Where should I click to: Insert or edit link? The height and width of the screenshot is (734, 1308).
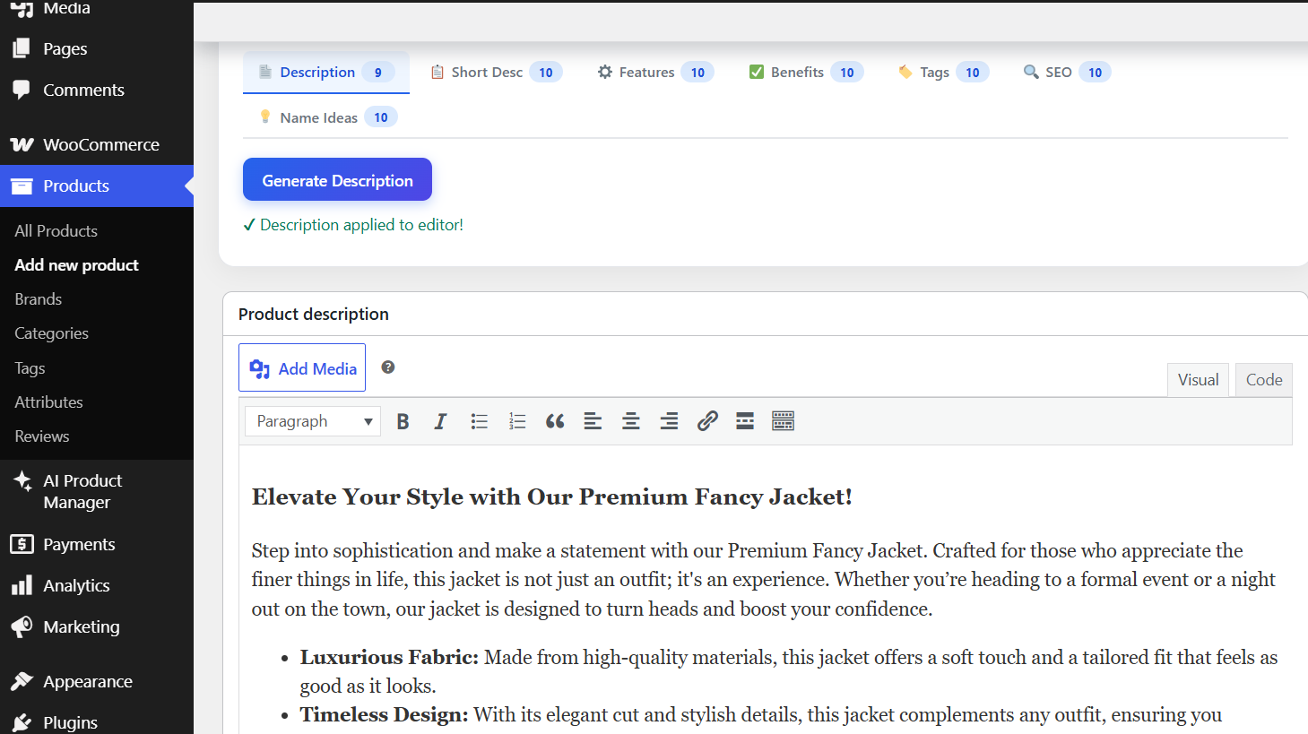pos(707,421)
